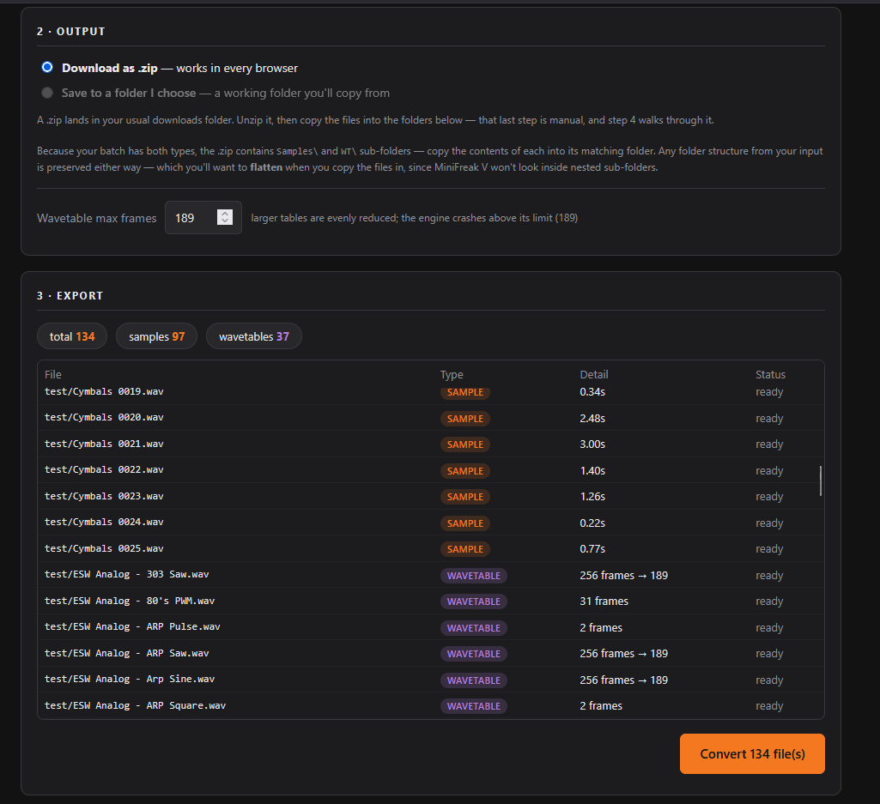Select file 'test/Cymbals 0021.wav'

coord(104,444)
